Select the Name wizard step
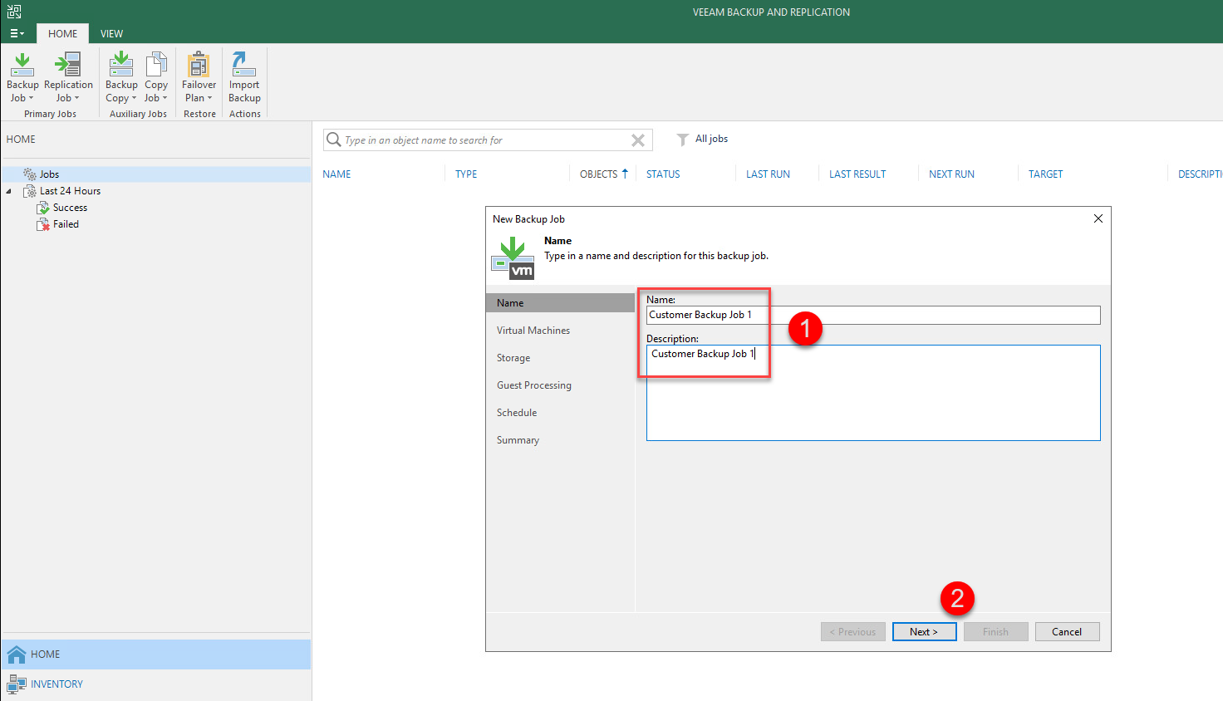Screen dimensions: 1223x701 560,303
